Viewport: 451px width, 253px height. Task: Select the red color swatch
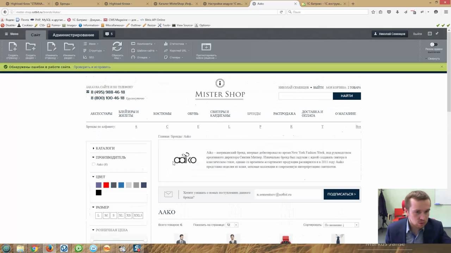click(x=106, y=185)
